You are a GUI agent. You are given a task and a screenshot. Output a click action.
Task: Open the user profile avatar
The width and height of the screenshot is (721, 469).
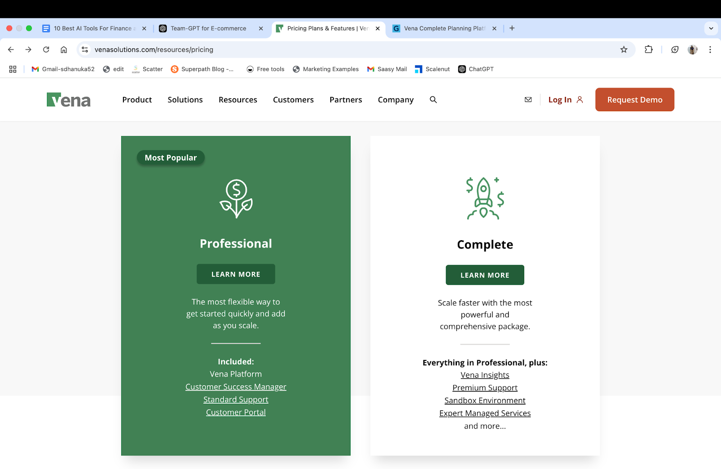point(693,50)
